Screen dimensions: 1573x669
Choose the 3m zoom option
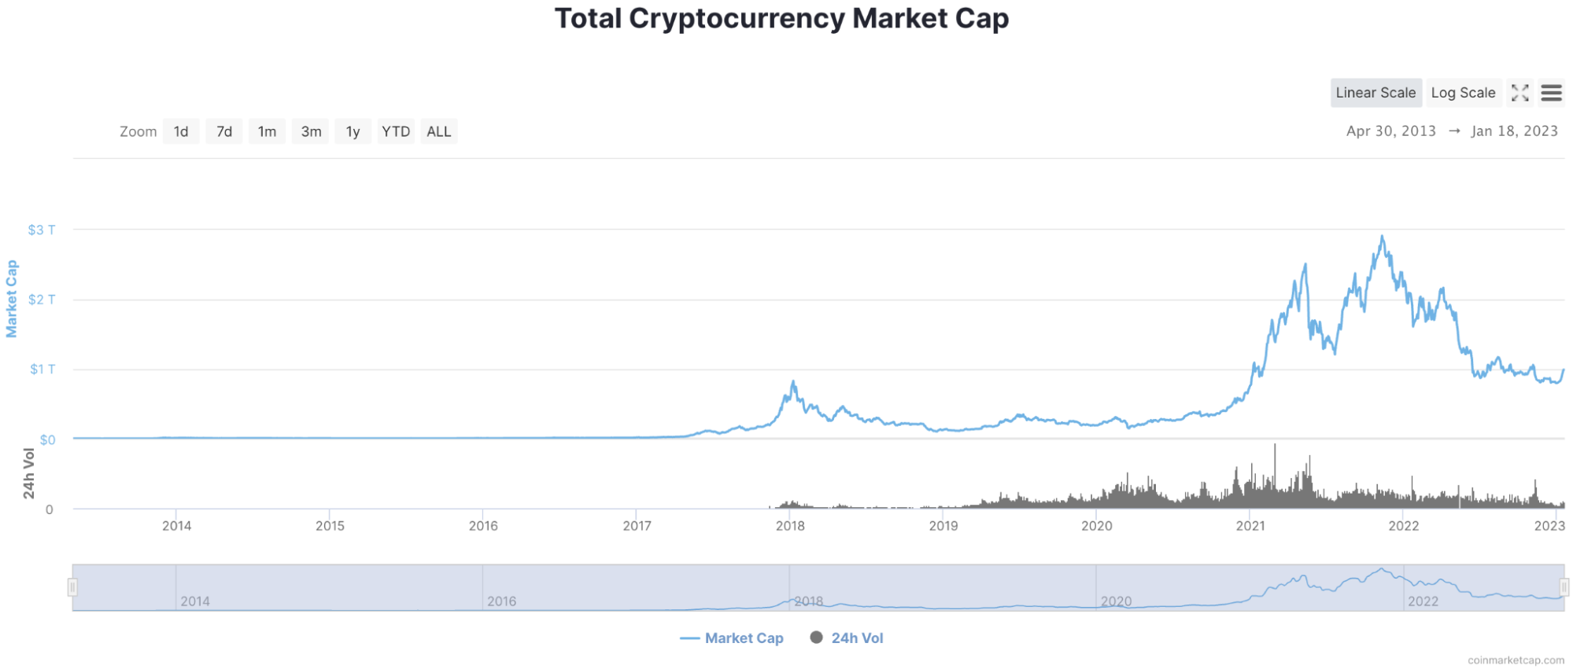click(311, 131)
